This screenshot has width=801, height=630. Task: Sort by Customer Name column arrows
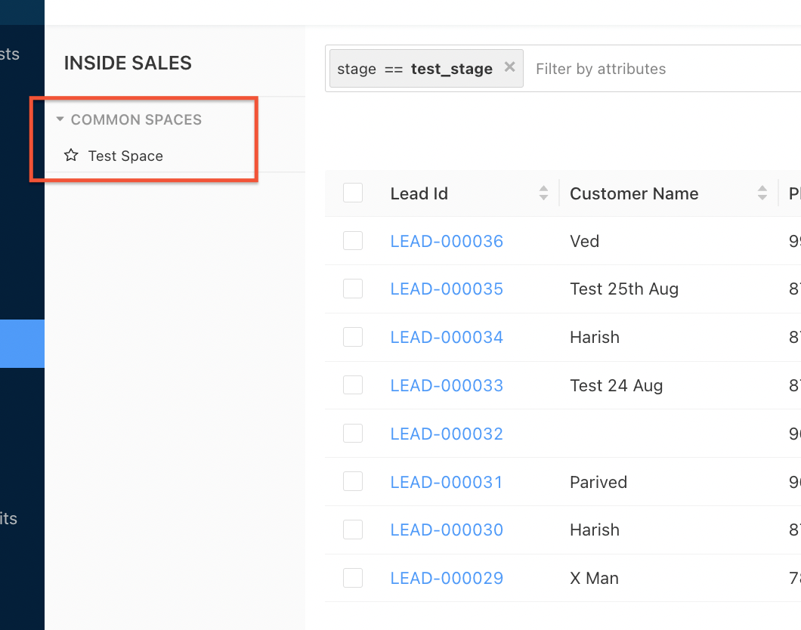tap(762, 193)
